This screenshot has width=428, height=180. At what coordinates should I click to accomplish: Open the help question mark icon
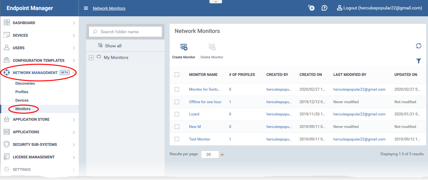[325, 8]
